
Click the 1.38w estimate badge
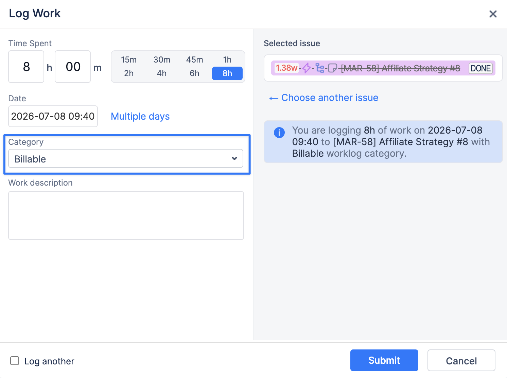pyautogui.click(x=286, y=68)
